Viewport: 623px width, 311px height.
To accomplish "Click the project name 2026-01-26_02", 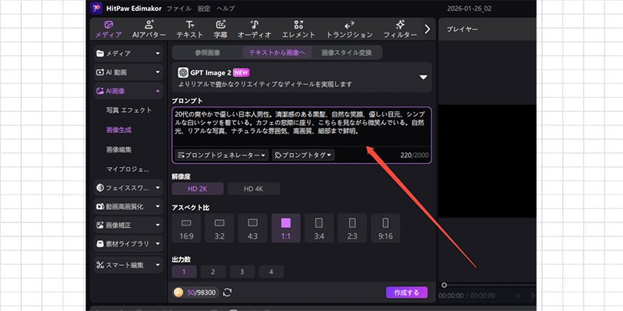I will tap(470, 9).
